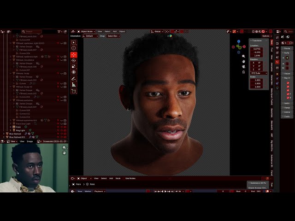The height and width of the screenshot is (221, 295).
Task: Open the node editor Node menu
Action: coord(118,178)
